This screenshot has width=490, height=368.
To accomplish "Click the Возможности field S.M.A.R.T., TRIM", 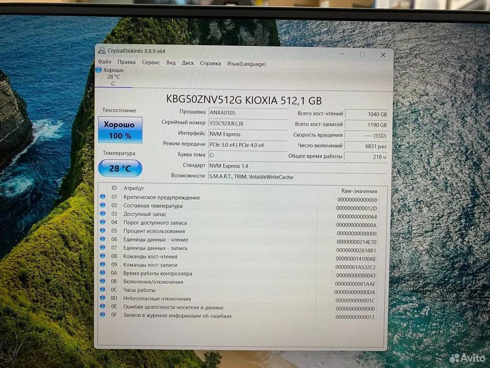I will 298,177.
